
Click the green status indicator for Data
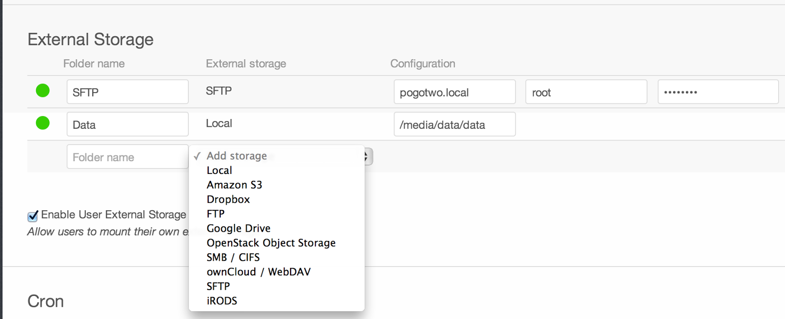click(x=43, y=123)
